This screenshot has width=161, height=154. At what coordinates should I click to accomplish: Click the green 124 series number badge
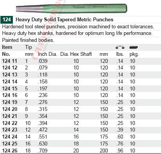[x=7, y=20]
